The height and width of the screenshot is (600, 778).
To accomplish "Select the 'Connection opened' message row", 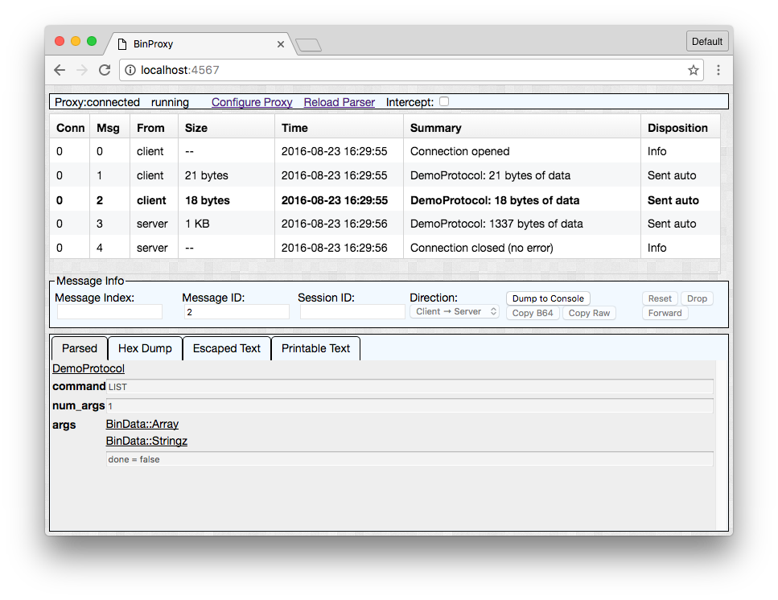I will (385, 151).
